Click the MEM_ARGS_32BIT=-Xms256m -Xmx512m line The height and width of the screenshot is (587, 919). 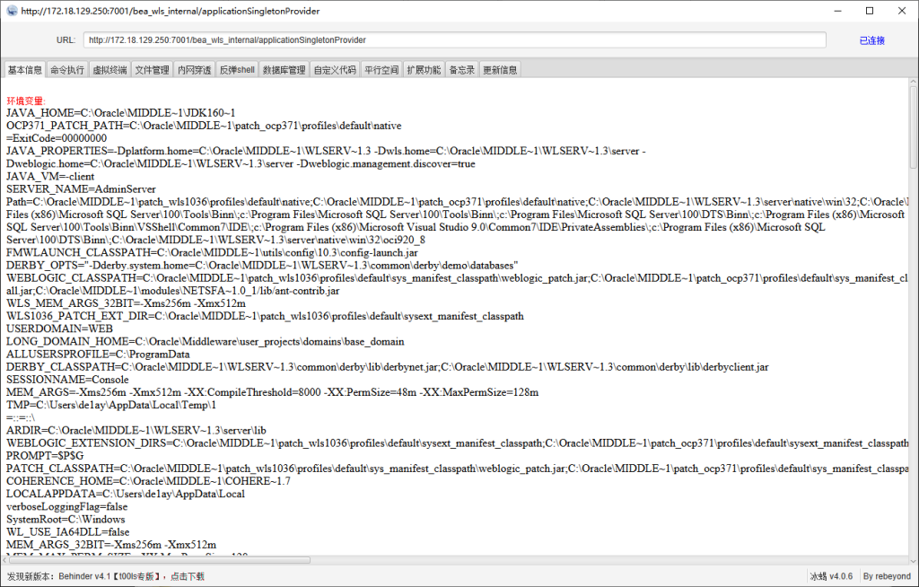pyautogui.click(x=111, y=545)
